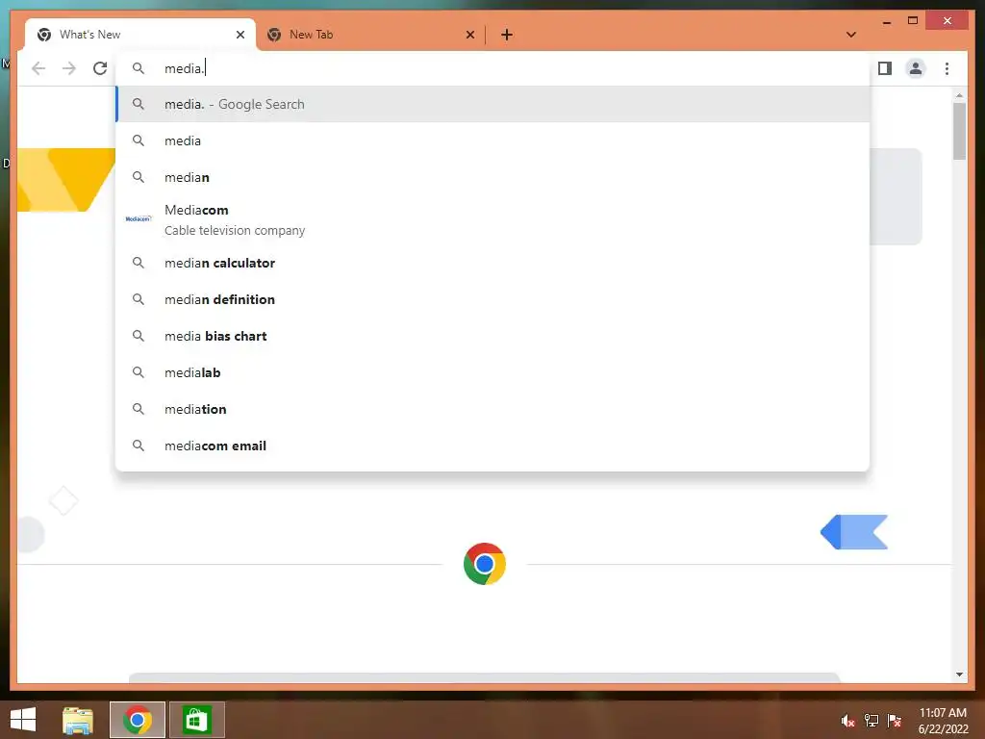Open the clock showing 11:07 AM
Image resolution: width=985 pixels, height=739 pixels.
[943, 720]
